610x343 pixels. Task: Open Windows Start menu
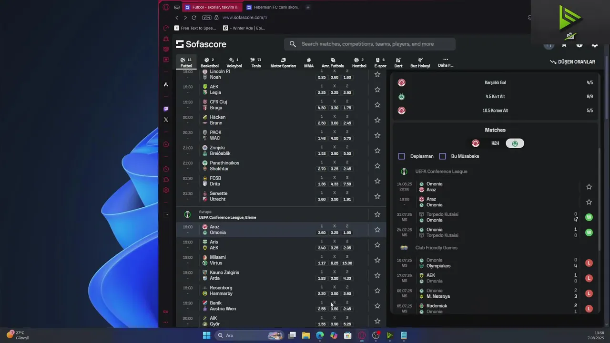pyautogui.click(x=206, y=335)
